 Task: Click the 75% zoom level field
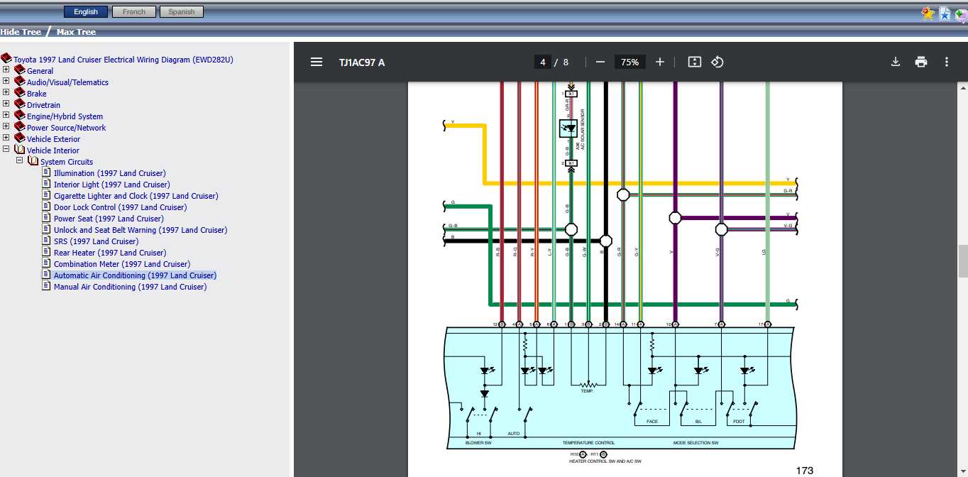(629, 62)
